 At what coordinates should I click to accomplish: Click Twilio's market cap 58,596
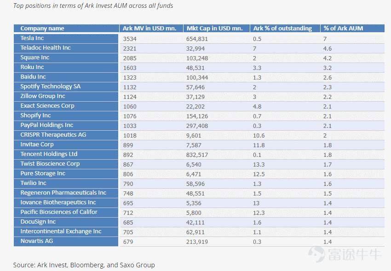pyautogui.click(x=195, y=184)
